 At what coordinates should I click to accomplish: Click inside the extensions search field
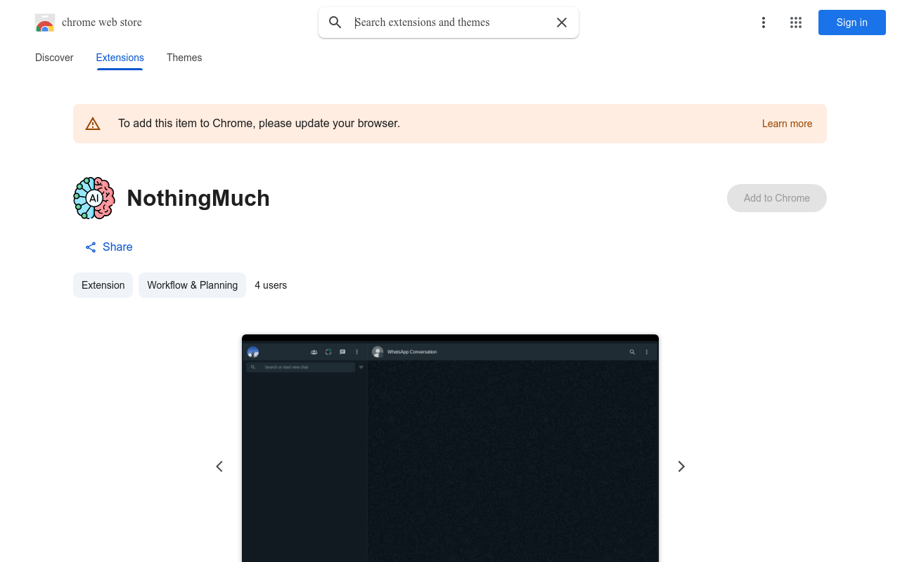click(448, 22)
